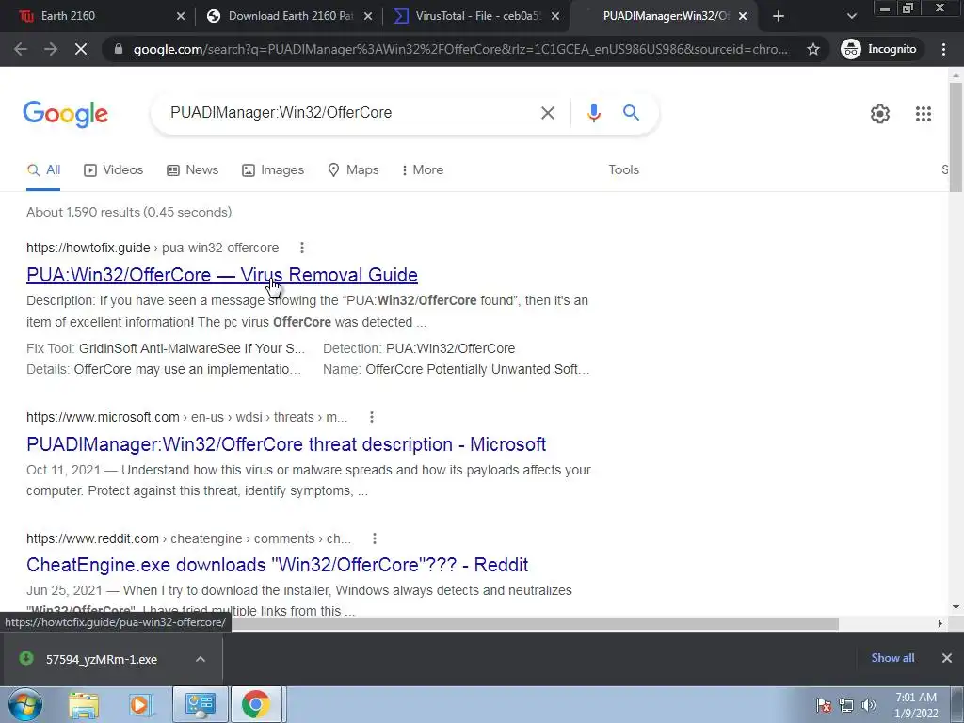Launch Windows Media Player from taskbar
The width and height of the screenshot is (964, 723).
[139, 704]
